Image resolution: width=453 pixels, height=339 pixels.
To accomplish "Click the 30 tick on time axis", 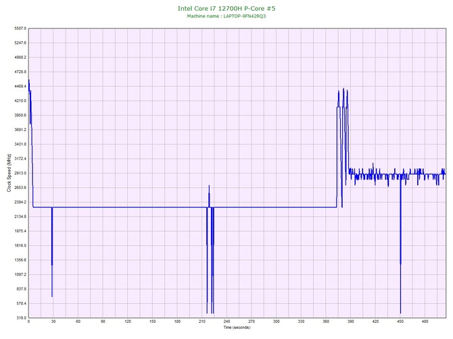I will (53, 321).
